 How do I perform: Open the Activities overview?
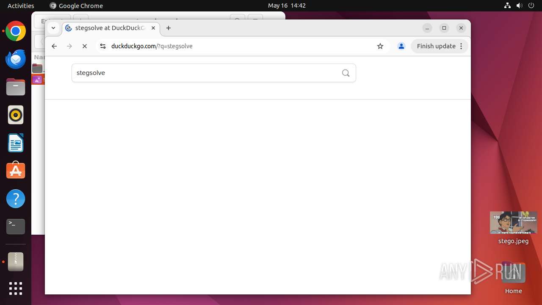point(21,6)
